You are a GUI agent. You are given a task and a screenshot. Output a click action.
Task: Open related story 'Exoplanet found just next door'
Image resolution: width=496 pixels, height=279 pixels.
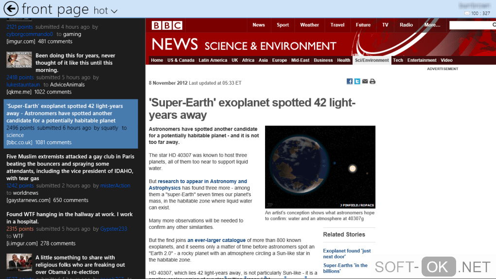347,254
